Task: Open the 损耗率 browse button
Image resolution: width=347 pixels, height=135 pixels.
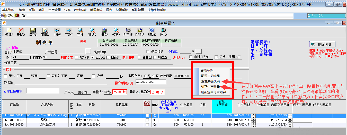Action: pyautogui.click(x=199, y=51)
